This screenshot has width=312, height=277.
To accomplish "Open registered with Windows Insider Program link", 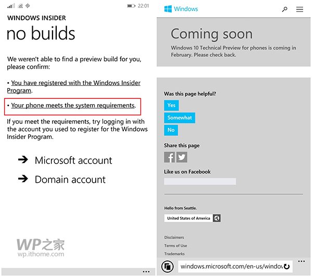I will [x=74, y=86].
